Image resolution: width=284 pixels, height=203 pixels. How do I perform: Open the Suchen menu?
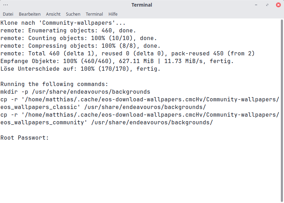click(x=73, y=14)
